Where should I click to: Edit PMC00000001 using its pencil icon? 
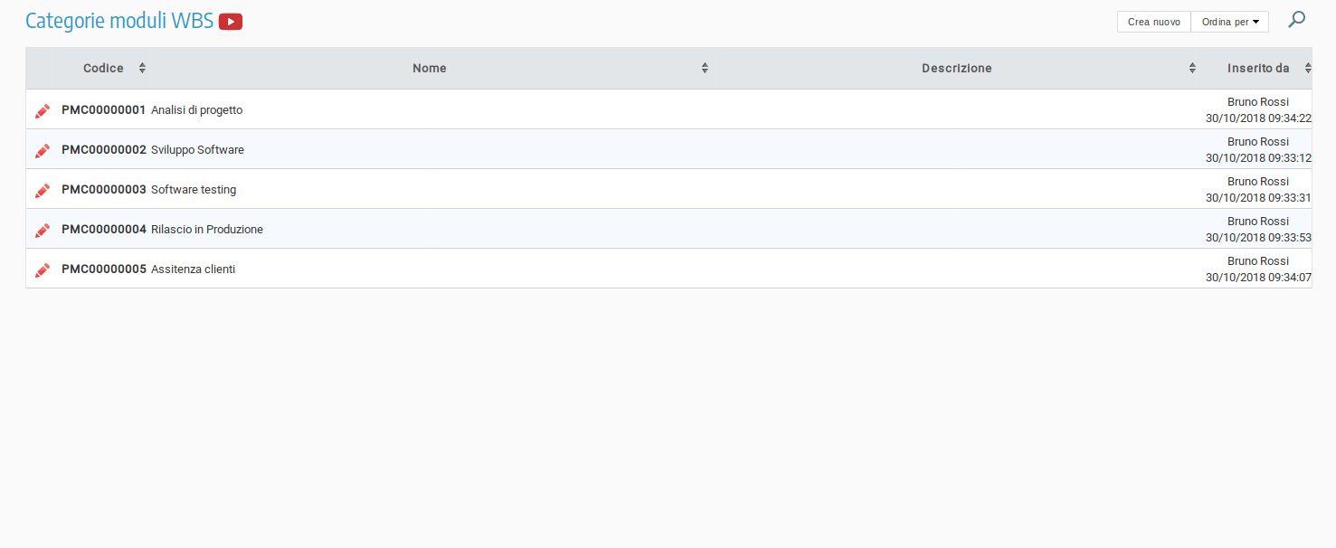point(43,110)
